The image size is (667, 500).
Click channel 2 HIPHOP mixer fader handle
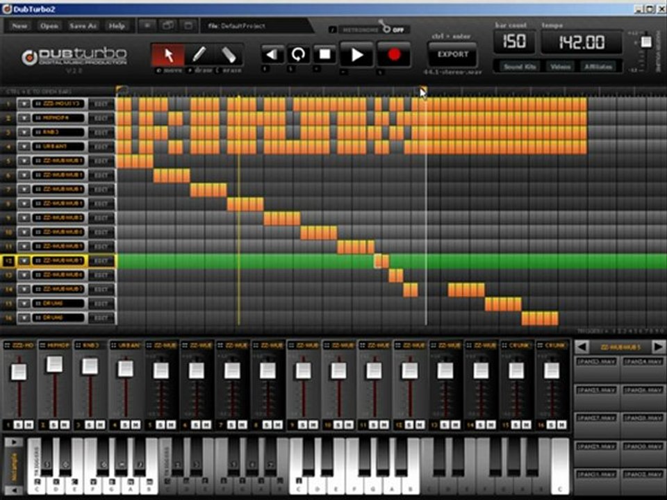54,365
